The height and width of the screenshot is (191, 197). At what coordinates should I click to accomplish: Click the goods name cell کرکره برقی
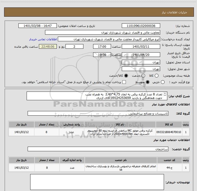(x=120, y=132)
